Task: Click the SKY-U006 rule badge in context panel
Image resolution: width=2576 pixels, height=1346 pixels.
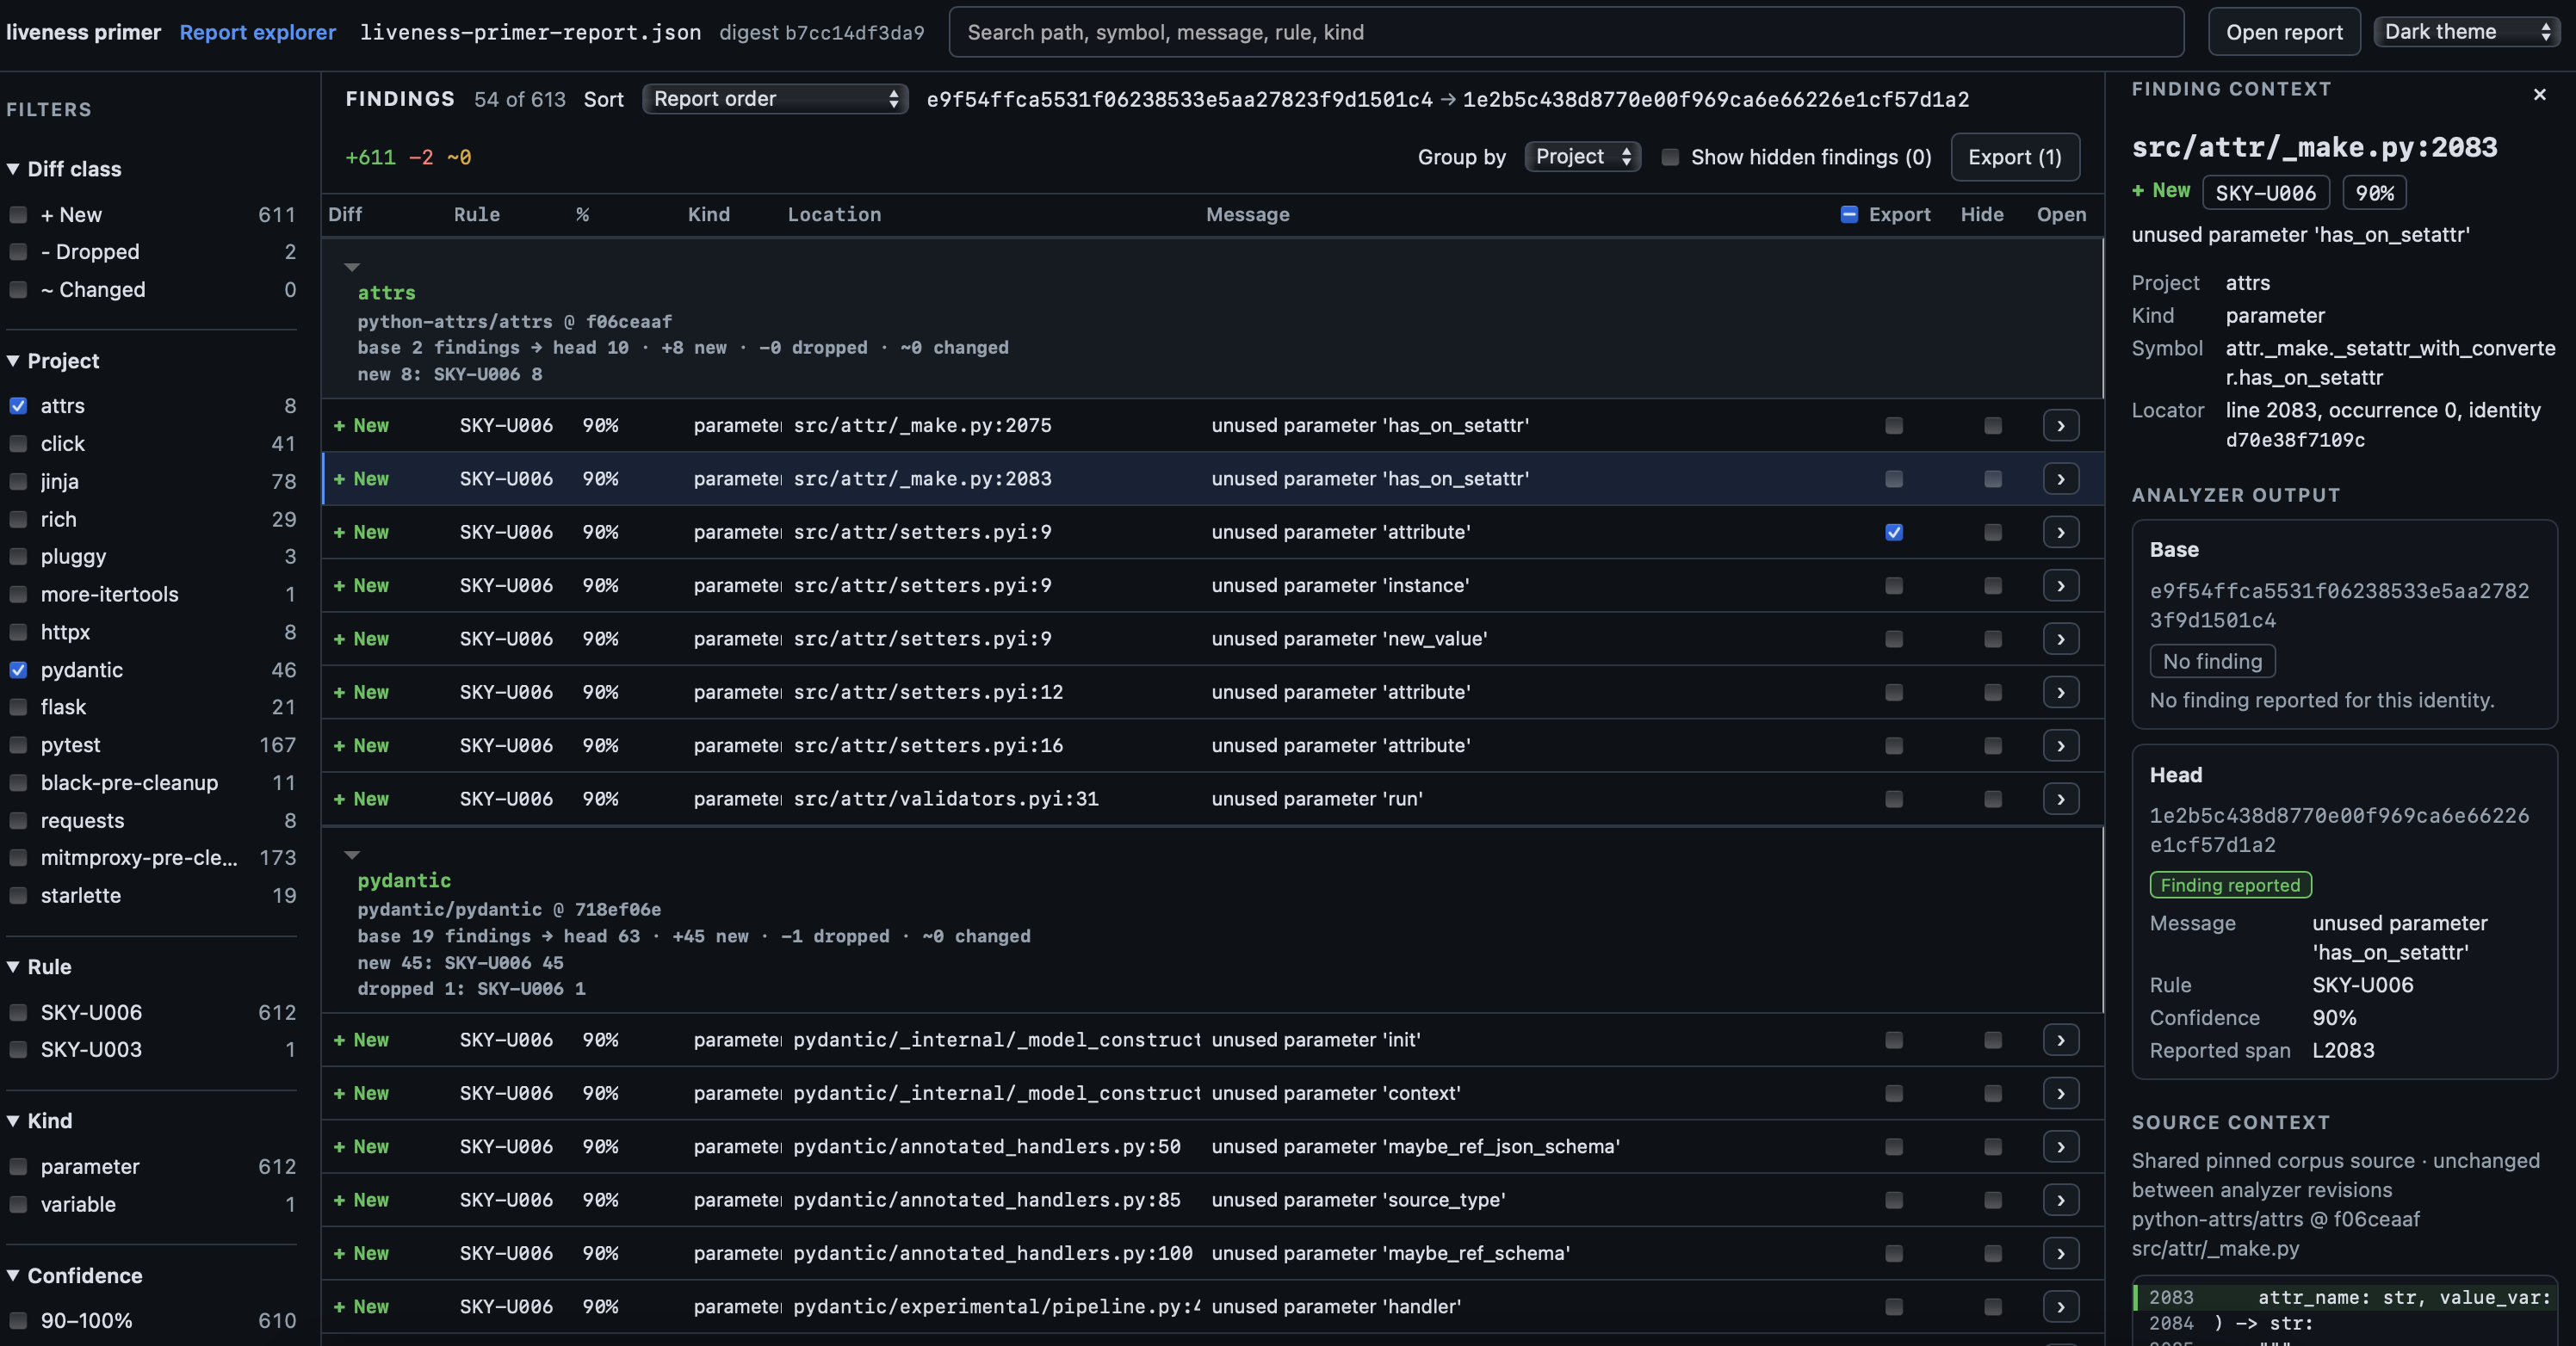Action: click(x=2265, y=193)
